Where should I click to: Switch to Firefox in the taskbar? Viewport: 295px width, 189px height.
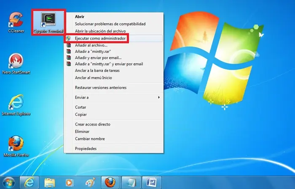coord(110,182)
